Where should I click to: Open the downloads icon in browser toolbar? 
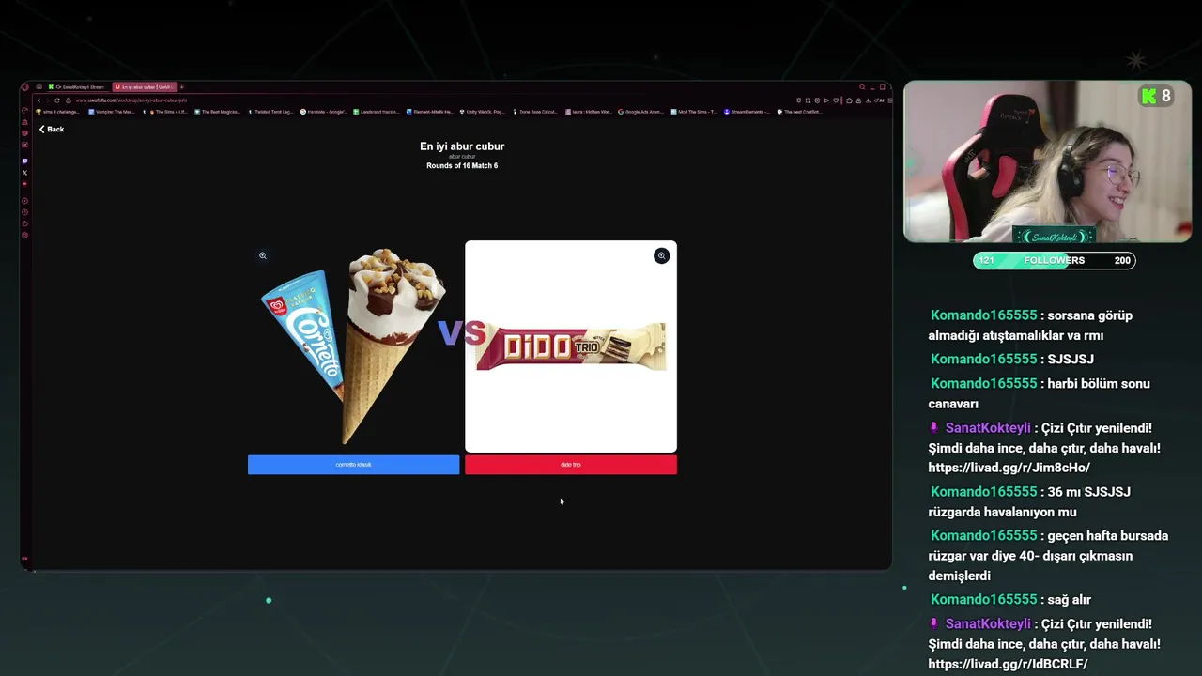[869, 100]
